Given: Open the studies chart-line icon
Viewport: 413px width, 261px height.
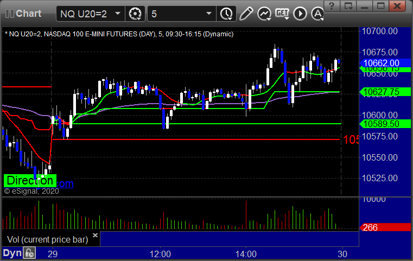Looking at the screenshot, I should click(264, 14).
